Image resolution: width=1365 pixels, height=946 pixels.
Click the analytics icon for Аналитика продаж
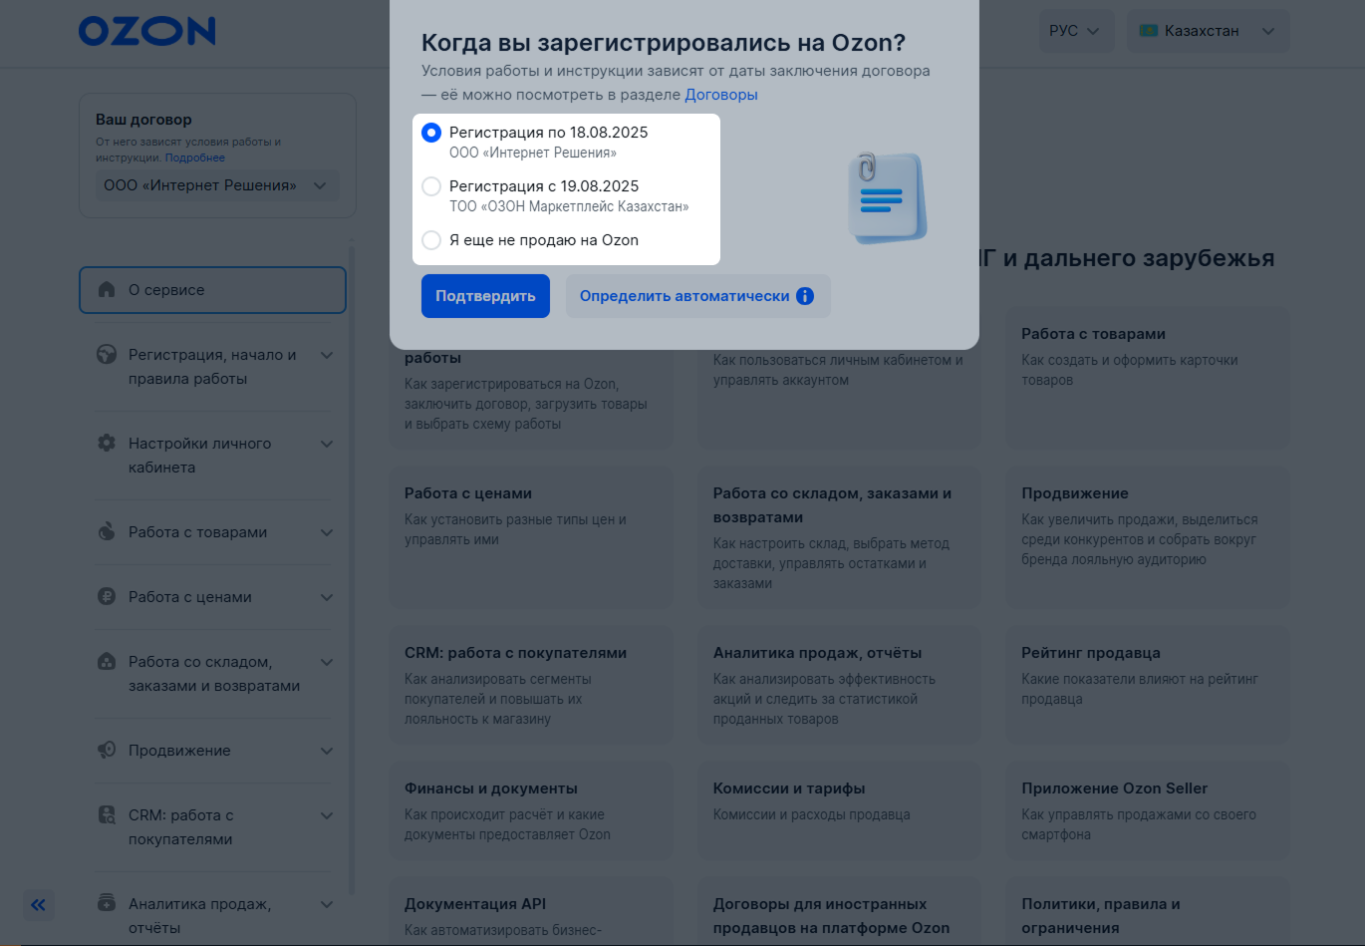107,904
